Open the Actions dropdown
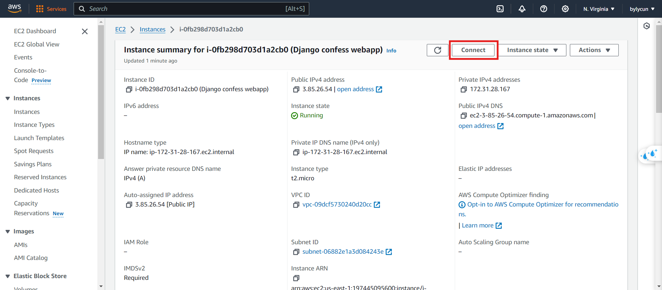The height and width of the screenshot is (290, 662). point(594,50)
